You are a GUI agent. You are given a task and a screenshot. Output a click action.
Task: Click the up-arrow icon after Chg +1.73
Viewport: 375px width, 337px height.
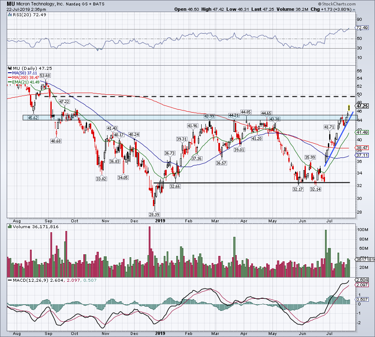tap(354, 10)
